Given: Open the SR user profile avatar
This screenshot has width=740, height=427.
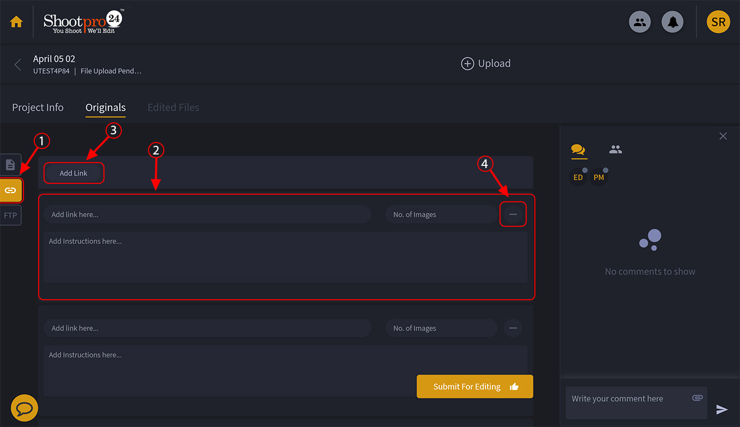Looking at the screenshot, I should pos(718,22).
